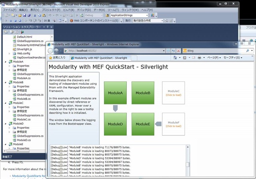Click the Save icon in Visual Studio toolbar
The height and width of the screenshot is (179, 256).
(x=23, y=15)
